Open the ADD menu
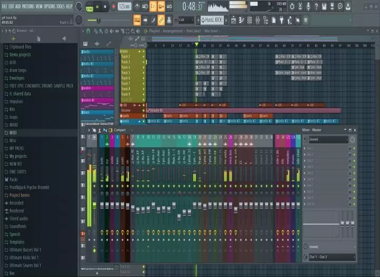 click(18, 6)
